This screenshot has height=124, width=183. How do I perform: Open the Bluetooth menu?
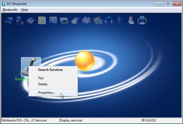tap(10, 10)
